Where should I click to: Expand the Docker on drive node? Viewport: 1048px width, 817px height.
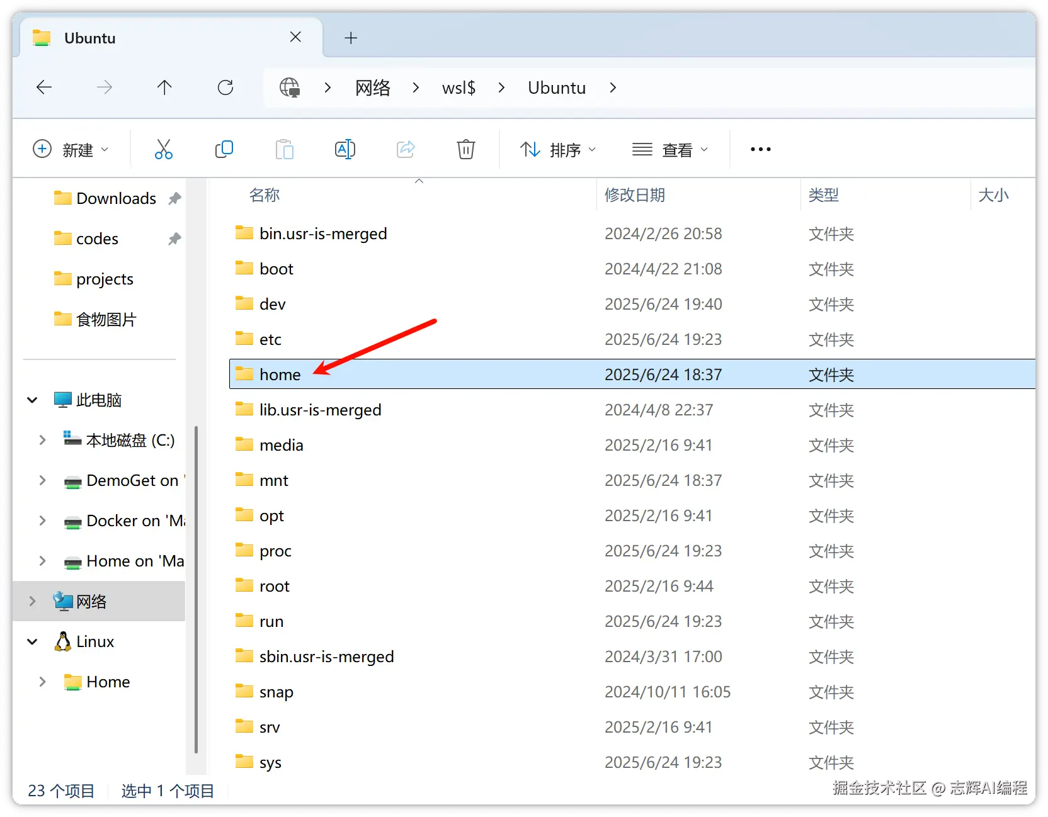(x=42, y=521)
